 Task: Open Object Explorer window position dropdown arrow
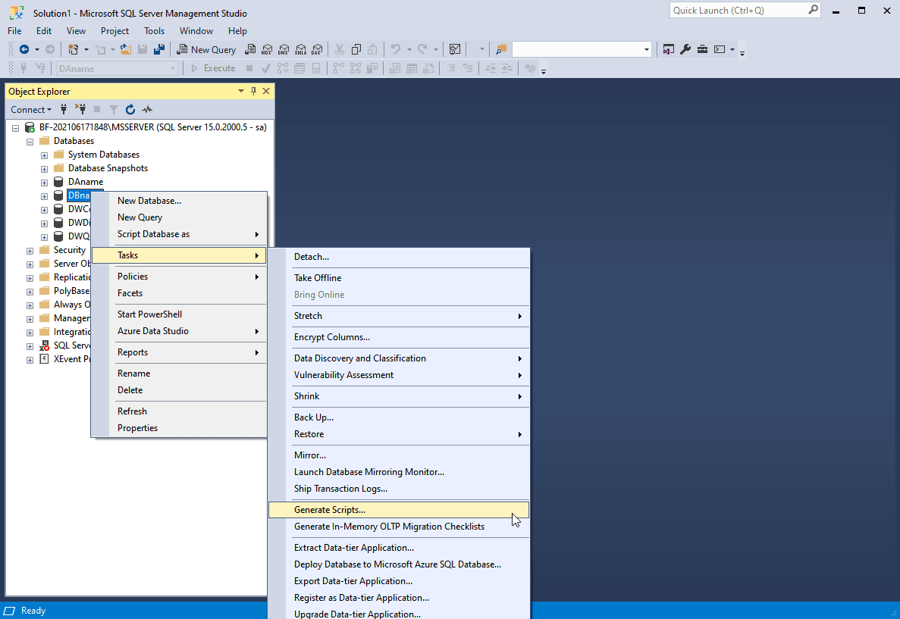pyautogui.click(x=241, y=91)
